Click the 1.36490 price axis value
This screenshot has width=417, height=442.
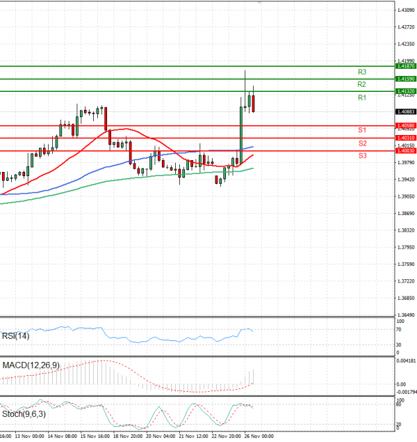click(406, 315)
